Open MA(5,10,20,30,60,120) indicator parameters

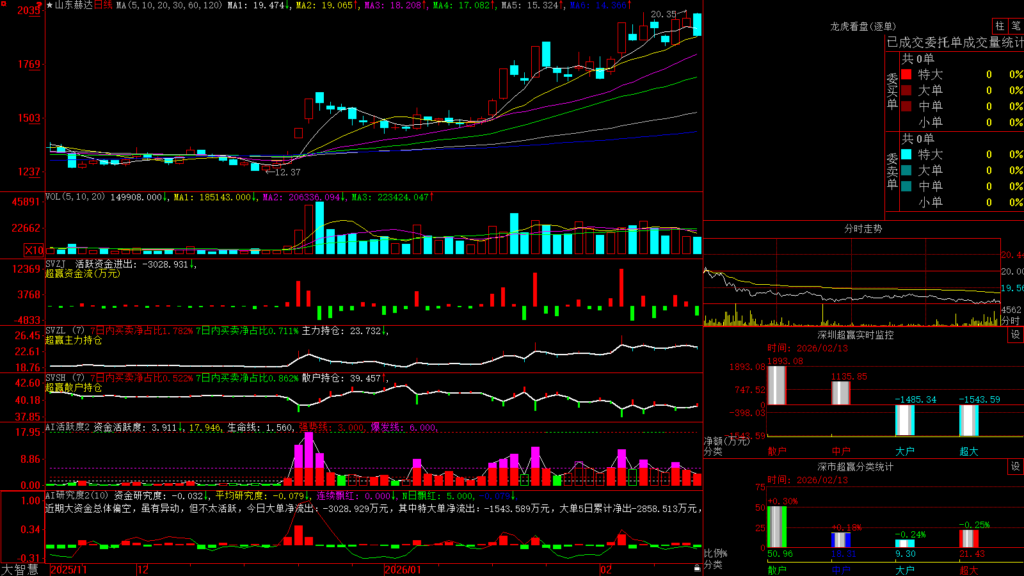[x=169, y=5]
